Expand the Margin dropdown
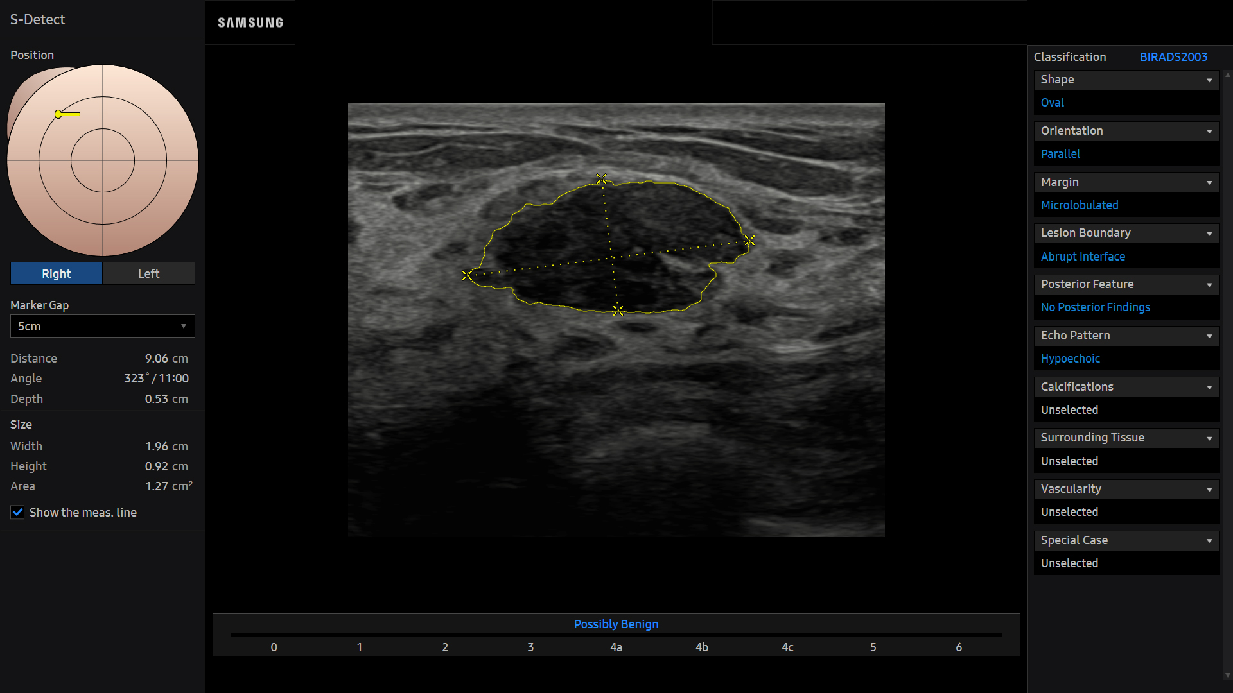1233x693 pixels. tap(1126, 182)
